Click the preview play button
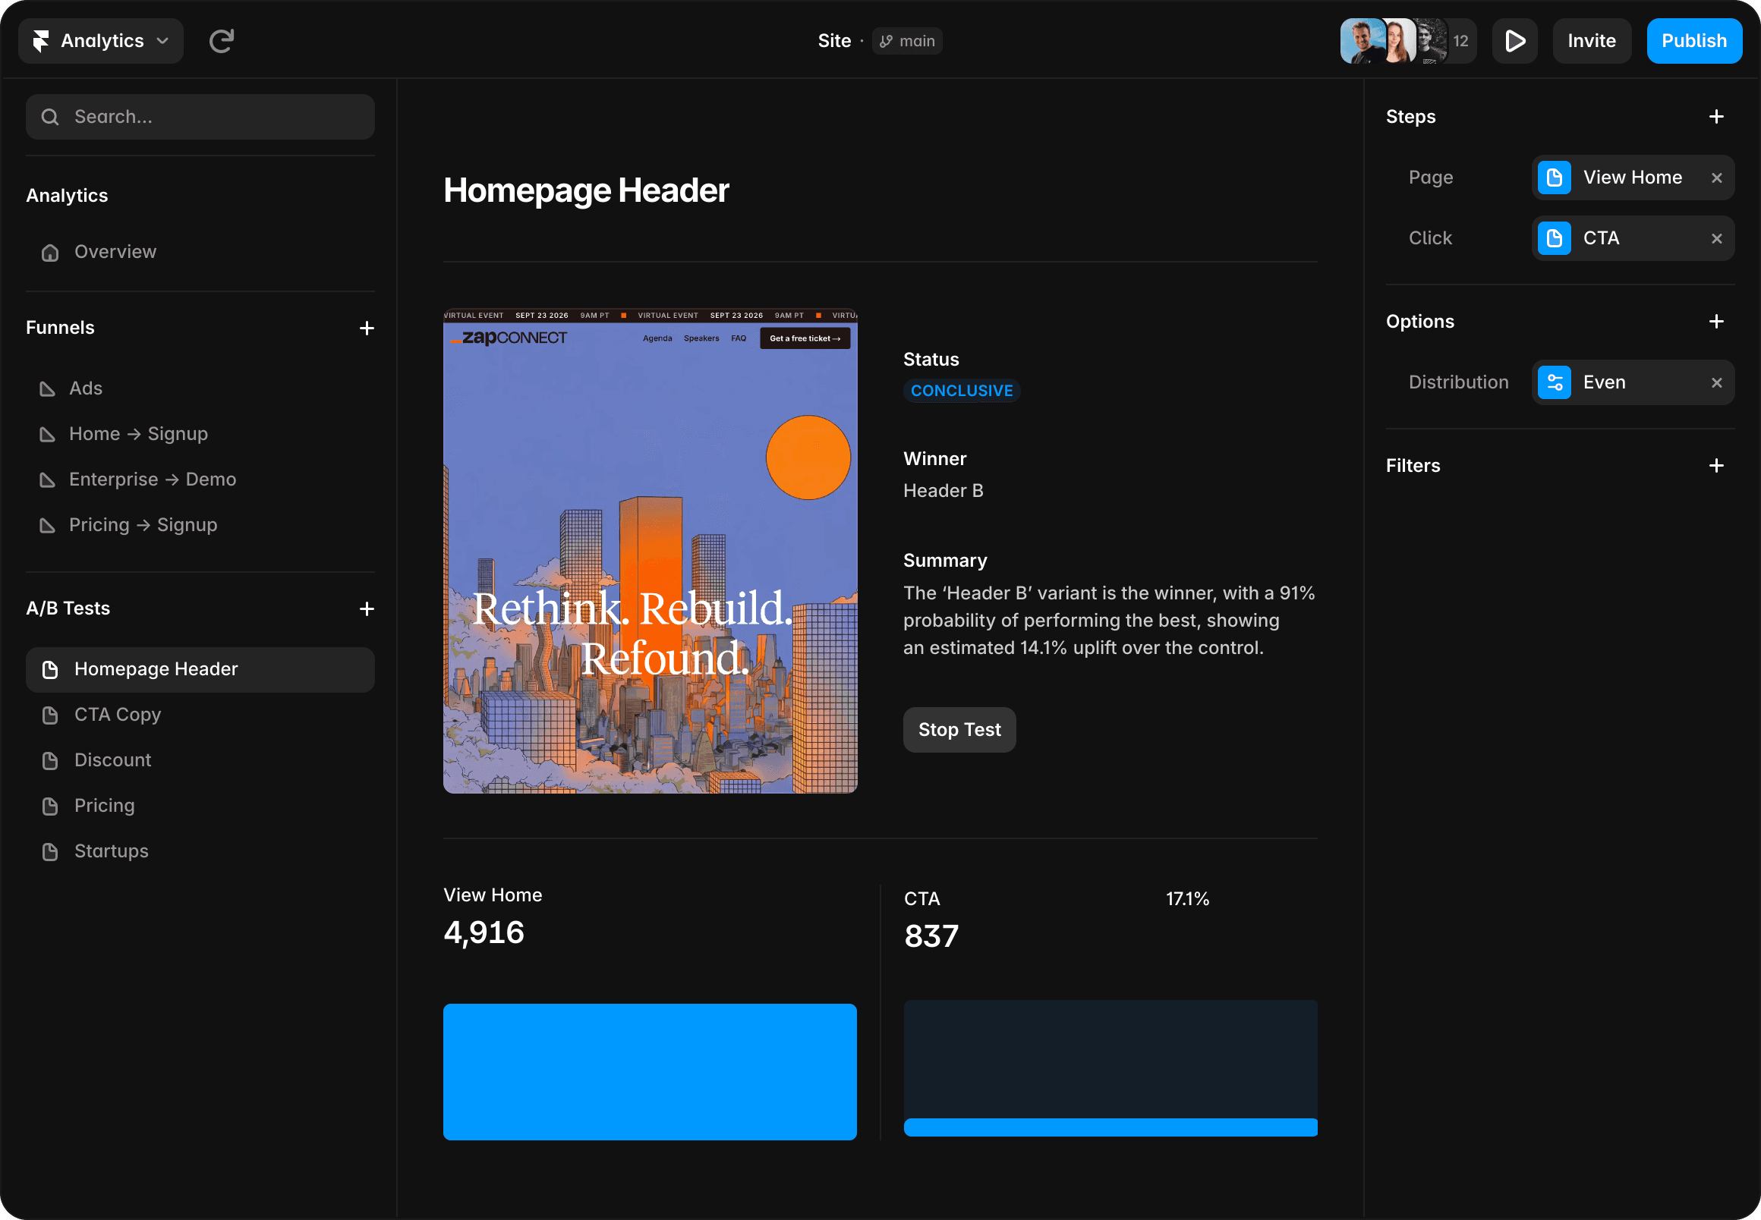Image resolution: width=1761 pixels, height=1220 pixels. coord(1514,40)
